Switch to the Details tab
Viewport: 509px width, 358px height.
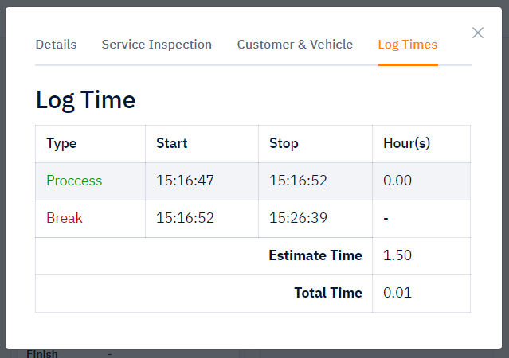(56, 45)
